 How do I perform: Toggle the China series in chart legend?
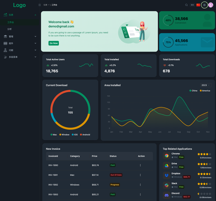pos(193,91)
